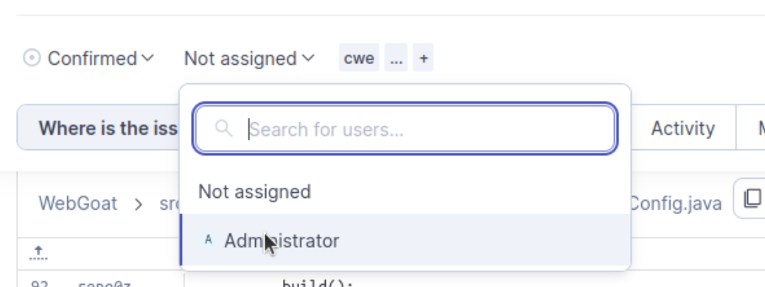Click the breadcrumb arrow after WebGoat

point(139,204)
